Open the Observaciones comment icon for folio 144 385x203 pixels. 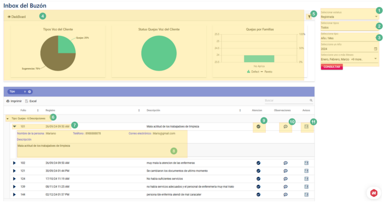(x=286, y=195)
